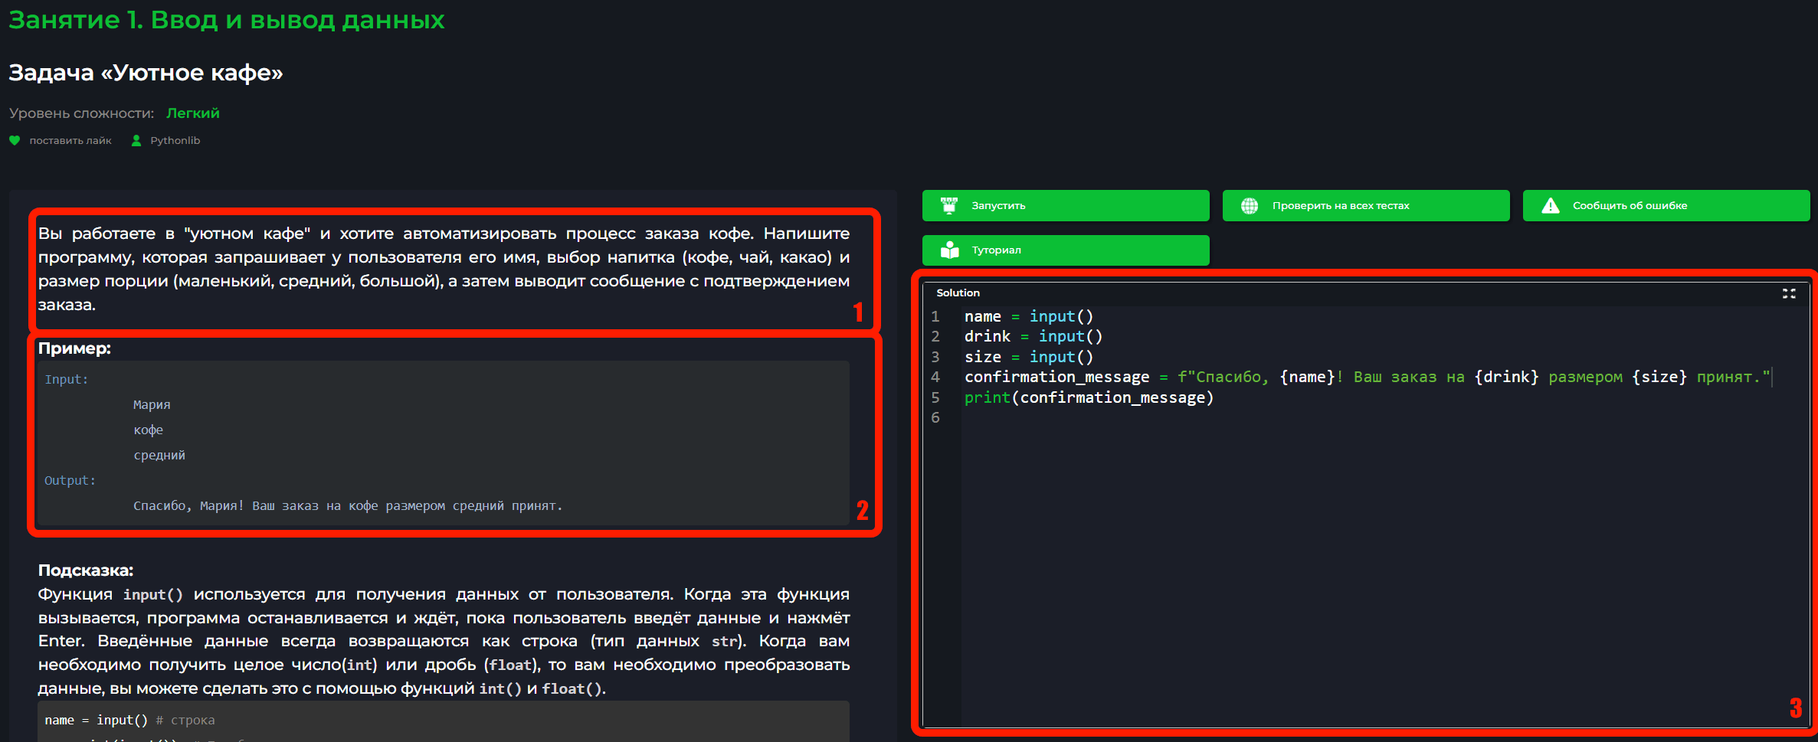Click the globe icon on the test-check button

1250,206
